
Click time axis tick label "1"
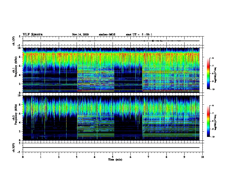point(41,157)
